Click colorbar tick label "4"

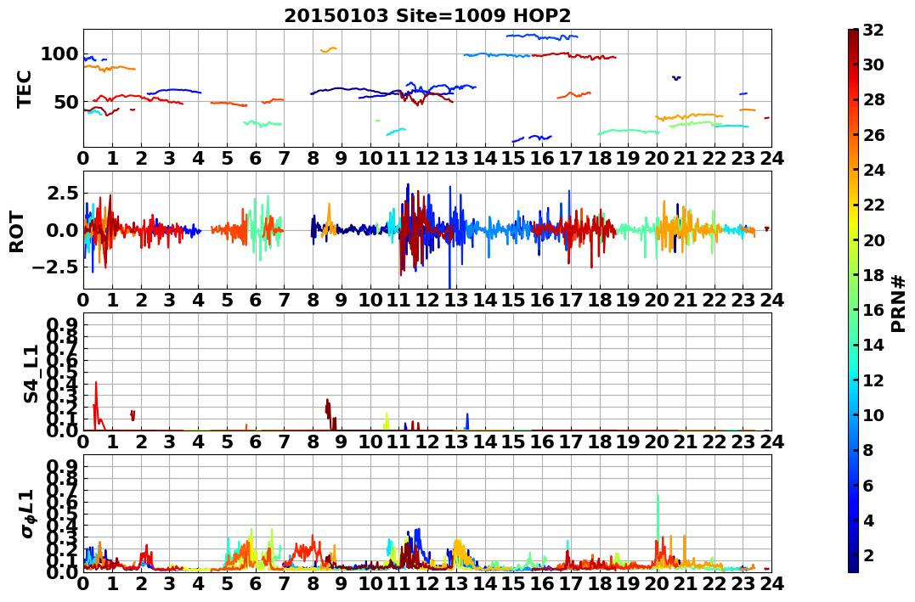pos(868,520)
